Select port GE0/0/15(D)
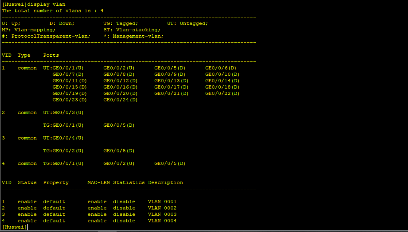This screenshot has height=232, width=408. tap(70, 87)
